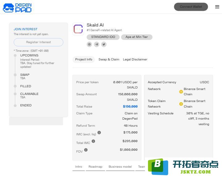This screenshot has height=176, width=222.
Task: Click the Time zone (GMT +01:00) note
Action: (31, 51)
